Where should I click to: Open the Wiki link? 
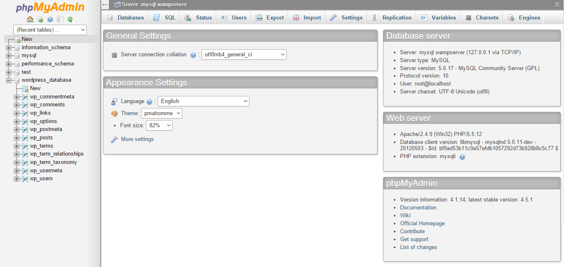405,216
